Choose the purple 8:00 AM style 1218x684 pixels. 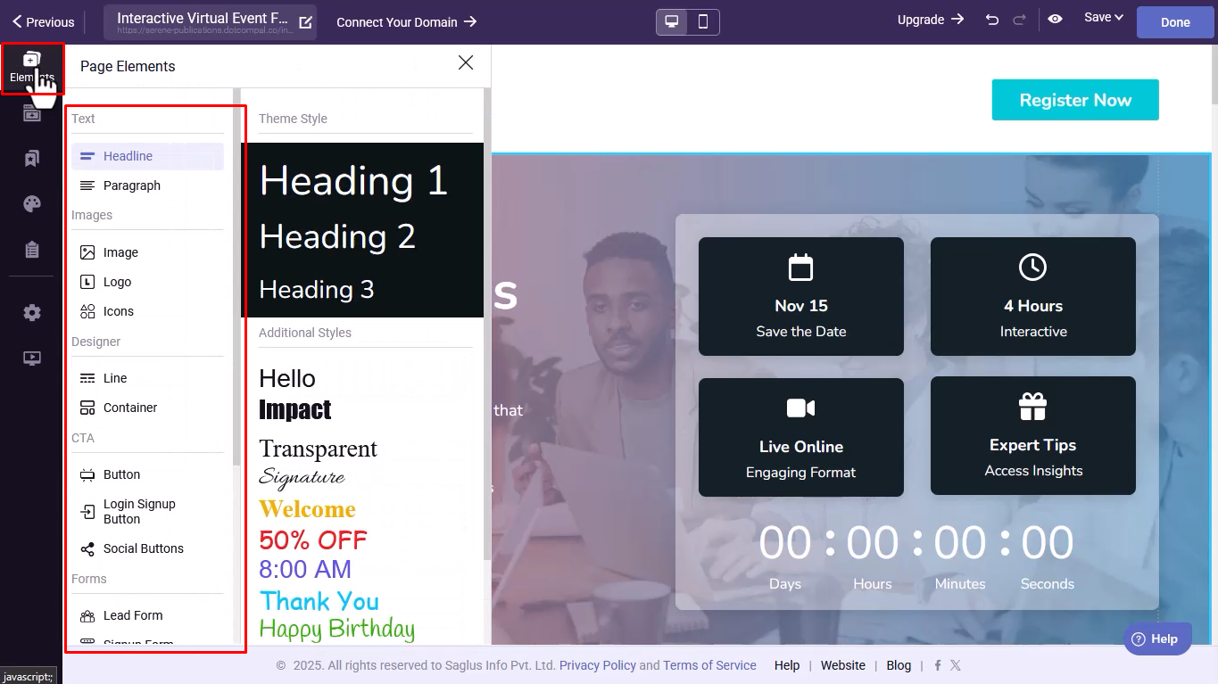click(305, 569)
